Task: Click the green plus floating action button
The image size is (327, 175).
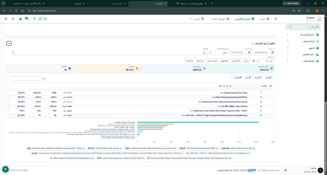Action: (x=5, y=169)
